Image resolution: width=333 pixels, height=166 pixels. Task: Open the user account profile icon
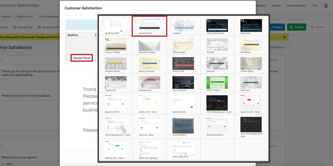tap(326, 5)
